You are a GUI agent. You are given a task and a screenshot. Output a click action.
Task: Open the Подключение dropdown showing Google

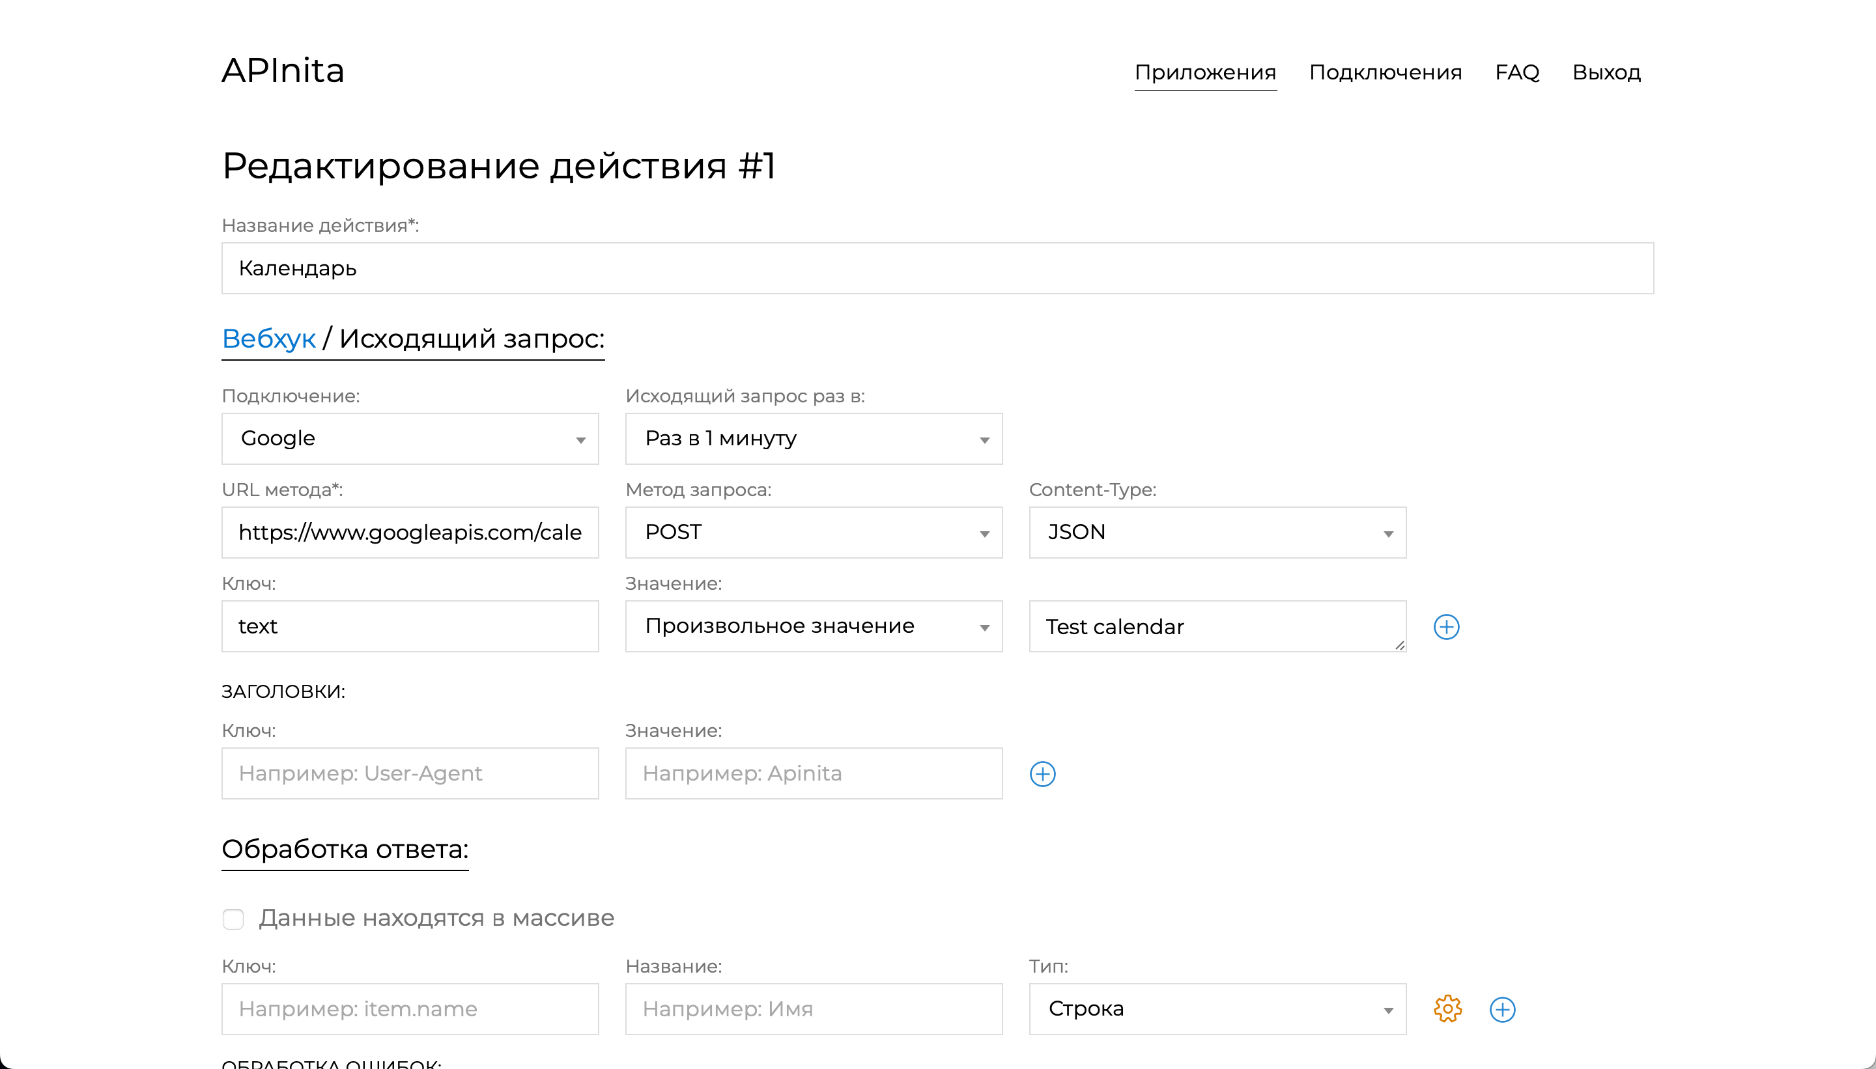(x=410, y=438)
